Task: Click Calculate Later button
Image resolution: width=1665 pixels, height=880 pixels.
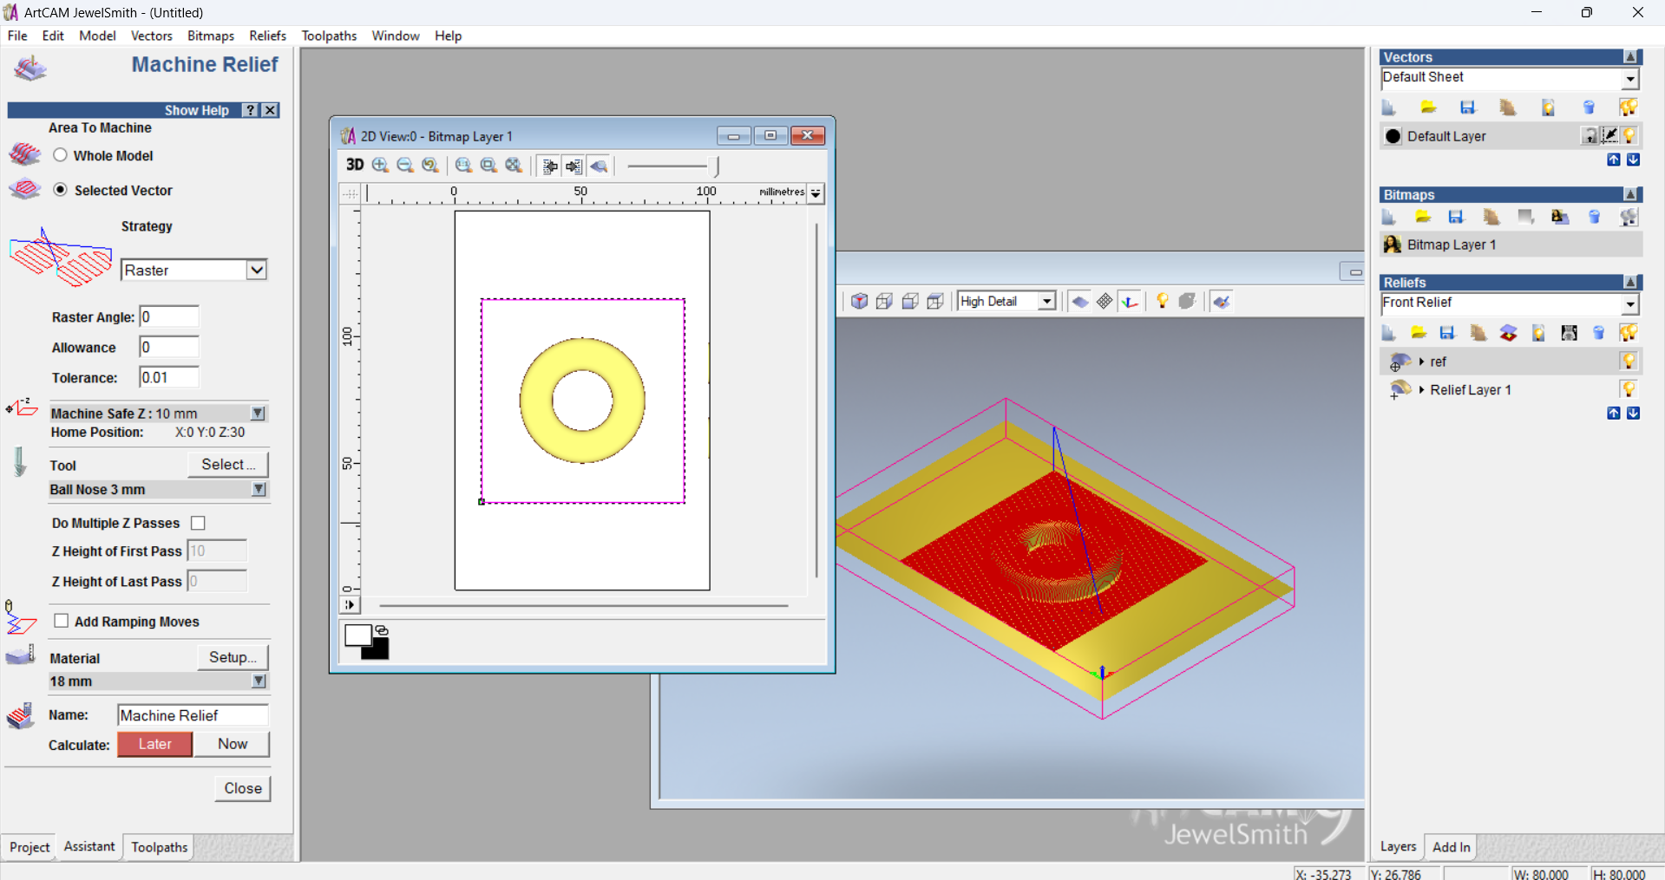Action: tap(154, 744)
